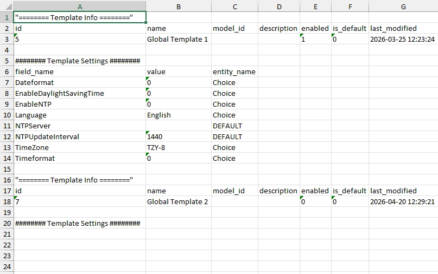Viewport: 438px width, 274px height.
Task: Select the '2026-04-20 12:29:21' cell
Action: click(x=403, y=202)
